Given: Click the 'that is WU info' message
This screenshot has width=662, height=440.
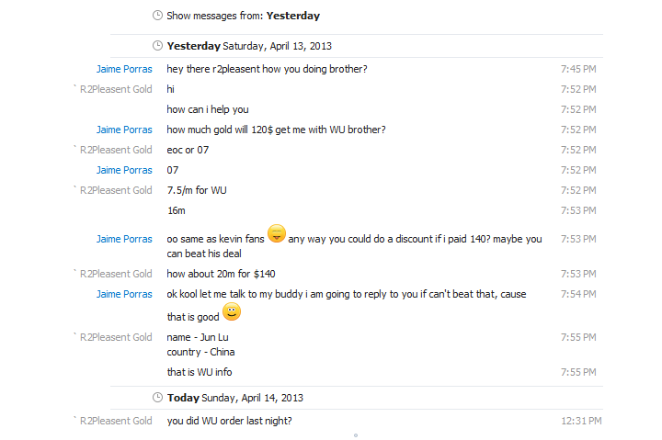Looking at the screenshot, I should point(199,372).
